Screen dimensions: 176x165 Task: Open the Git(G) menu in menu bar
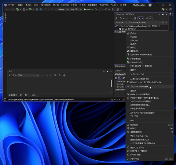click(x=36, y=5)
